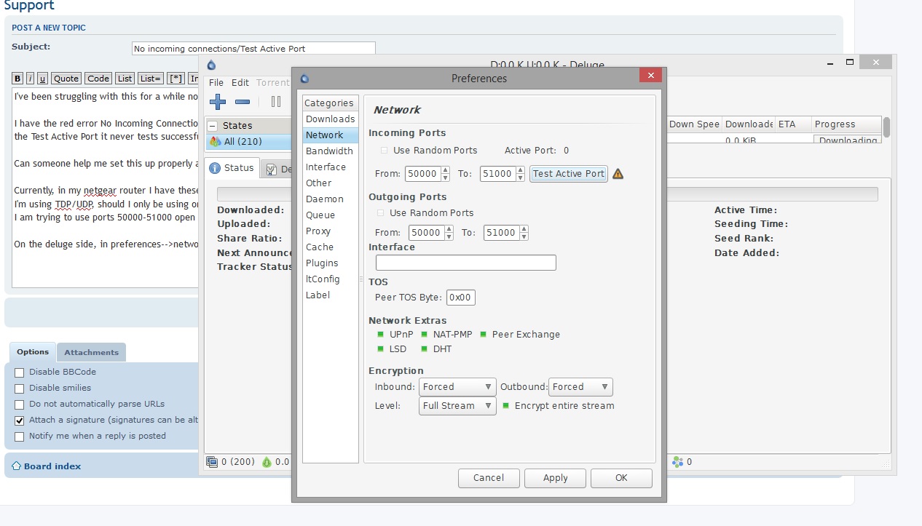The image size is (922, 526).
Task: Toggle the DHT option
Action: click(x=424, y=349)
